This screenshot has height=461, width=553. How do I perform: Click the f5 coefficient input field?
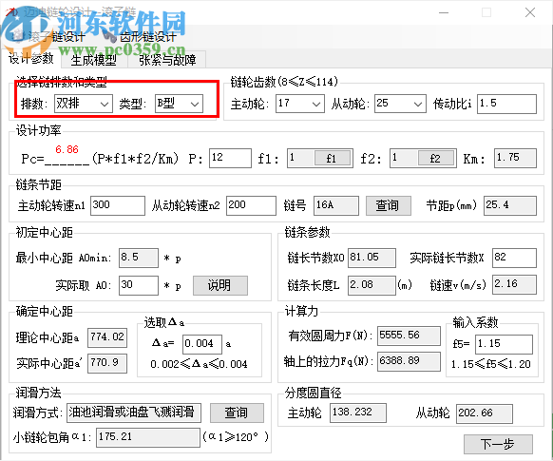tap(504, 344)
